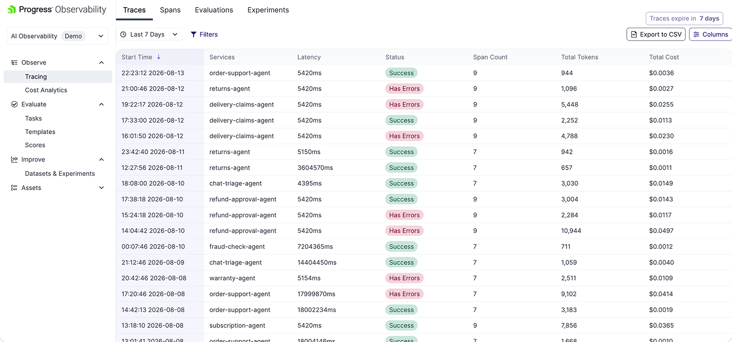The image size is (732, 342).
Task: Click the Columns sliders icon
Action: coord(696,35)
